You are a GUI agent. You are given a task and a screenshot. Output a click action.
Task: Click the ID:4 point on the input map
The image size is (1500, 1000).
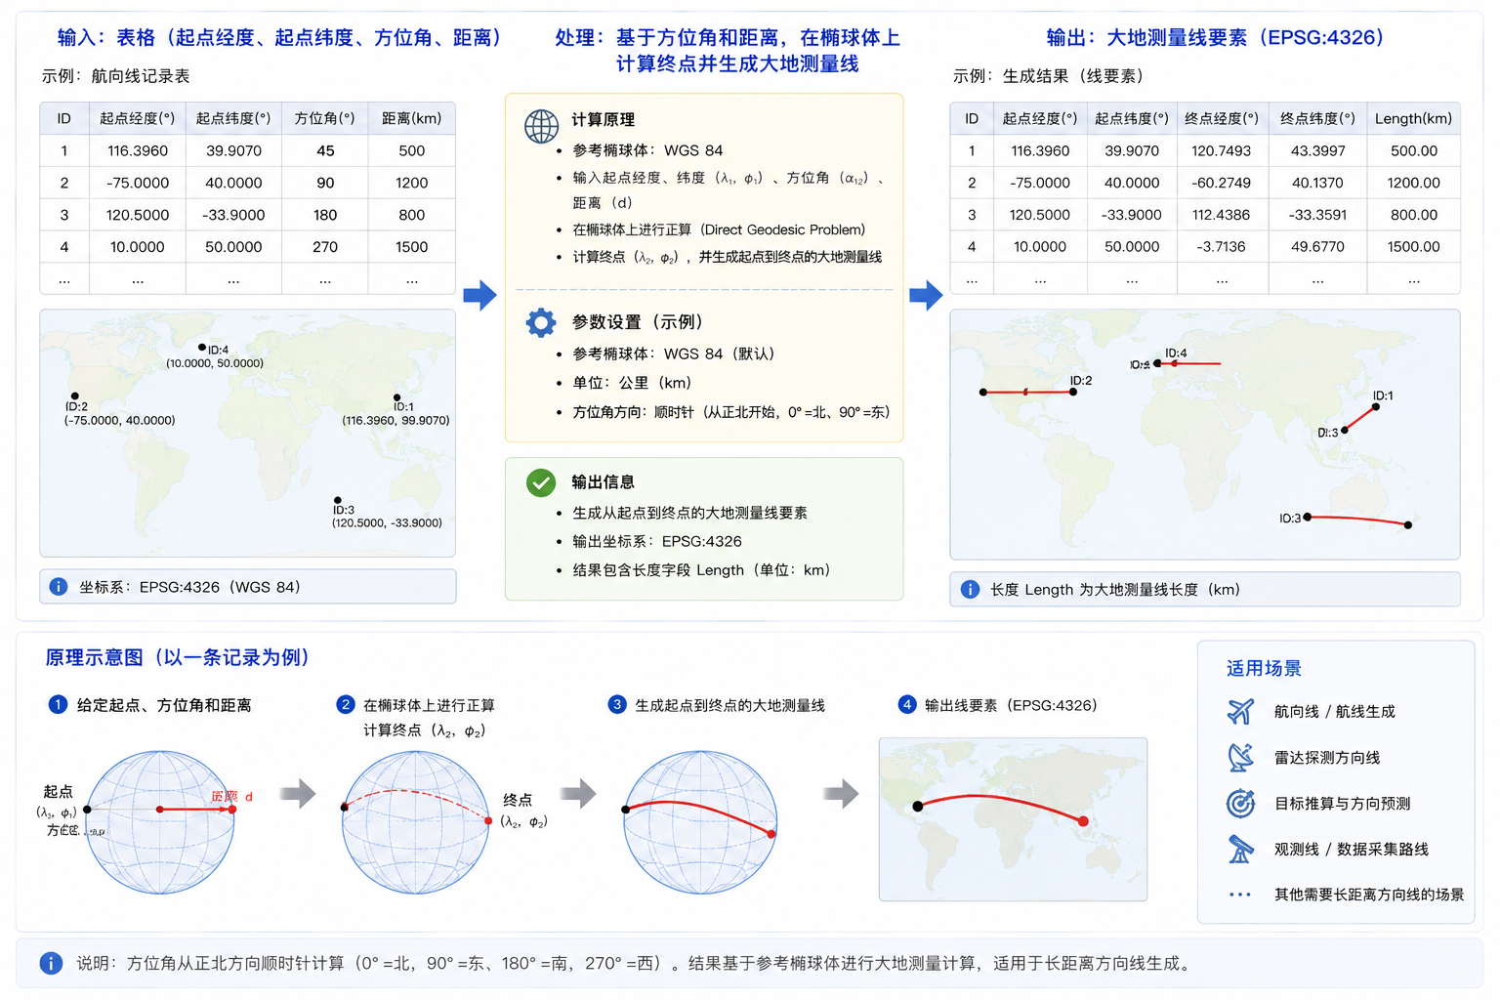point(202,348)
